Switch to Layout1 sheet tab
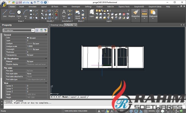Image resolution: width=186 pixels, height=113 pixels. click(x=73, y=97)
